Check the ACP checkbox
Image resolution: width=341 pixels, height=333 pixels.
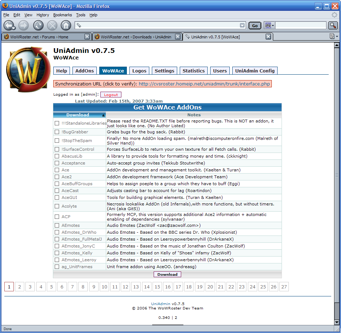click(x=57, y=217)
